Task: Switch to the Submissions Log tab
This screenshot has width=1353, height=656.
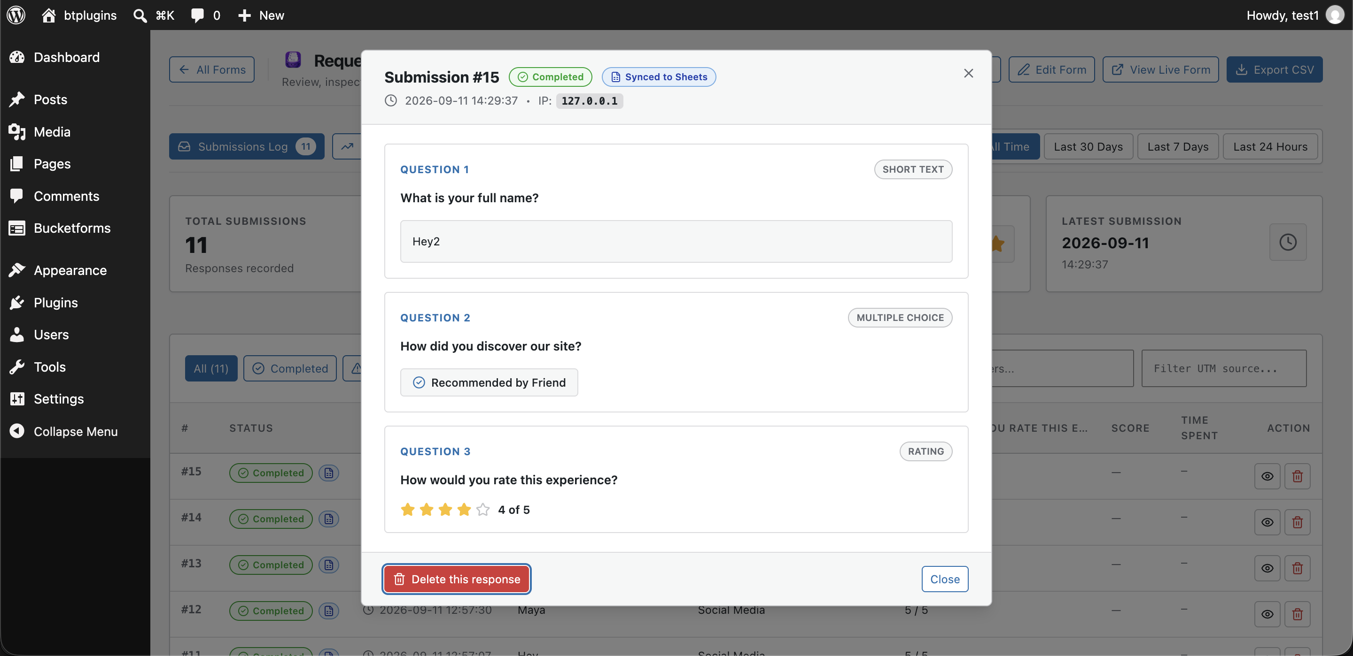Action: 246,146
